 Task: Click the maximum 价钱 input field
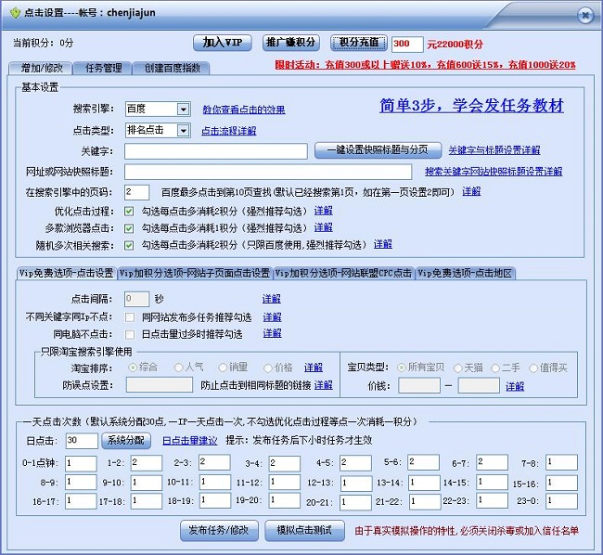point(479,385)
